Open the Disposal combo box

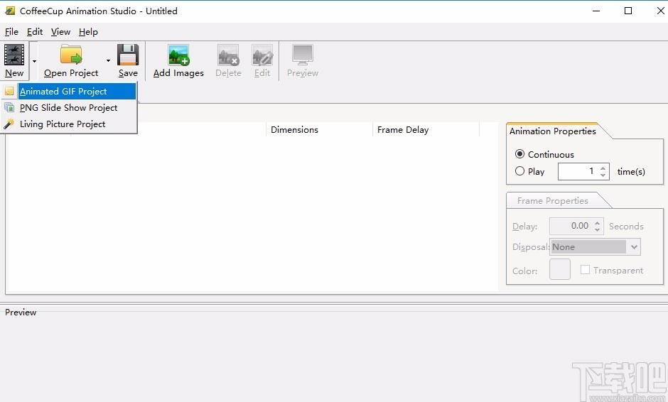[595, 247]
